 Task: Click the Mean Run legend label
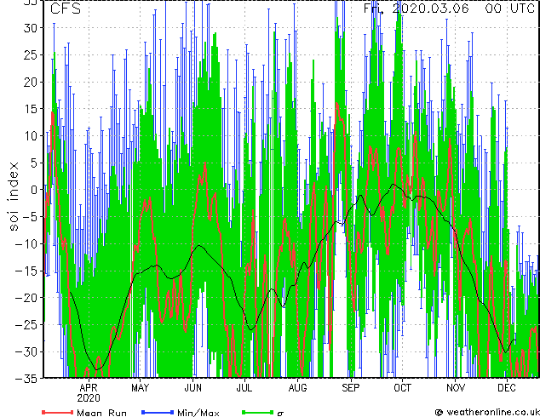102,413
